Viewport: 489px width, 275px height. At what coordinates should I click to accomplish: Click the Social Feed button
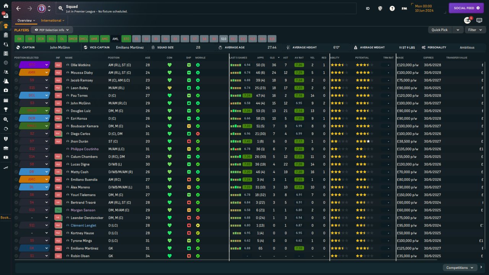click(466, 8)
